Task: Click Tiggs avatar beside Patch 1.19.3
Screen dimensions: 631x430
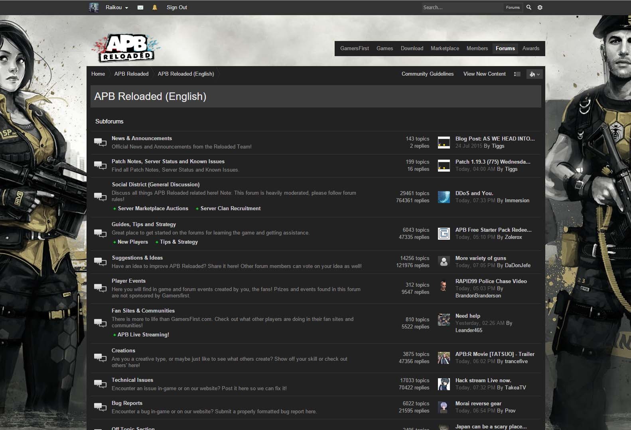Action: pos(444,165)
